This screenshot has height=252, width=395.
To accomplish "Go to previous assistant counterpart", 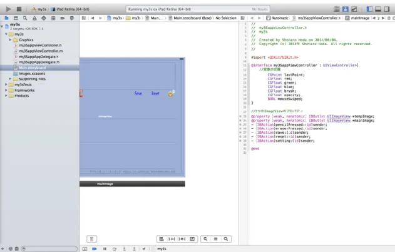I will pos(374,18).
